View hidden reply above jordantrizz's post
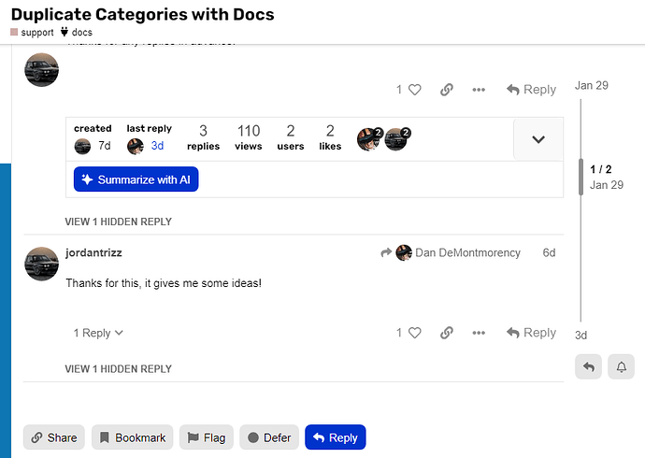The image size is (645, 458). 119,222
